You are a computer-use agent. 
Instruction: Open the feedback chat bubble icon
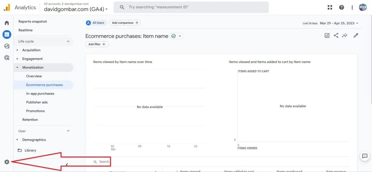[365, 156]
